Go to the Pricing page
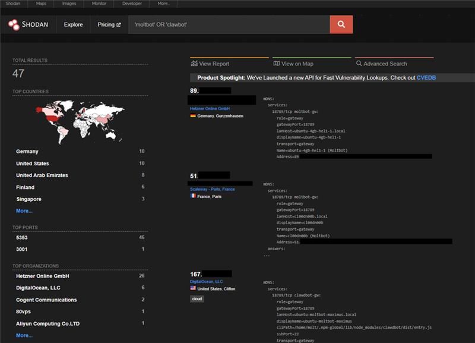This screenshot has height=343, width=475. pos(109,25)
